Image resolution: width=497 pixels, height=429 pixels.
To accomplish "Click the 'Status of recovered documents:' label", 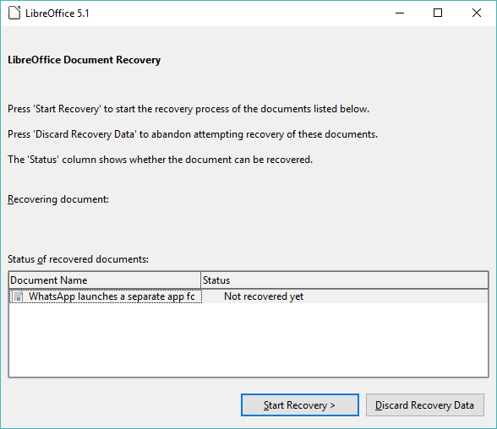I will tap(78, 259).
